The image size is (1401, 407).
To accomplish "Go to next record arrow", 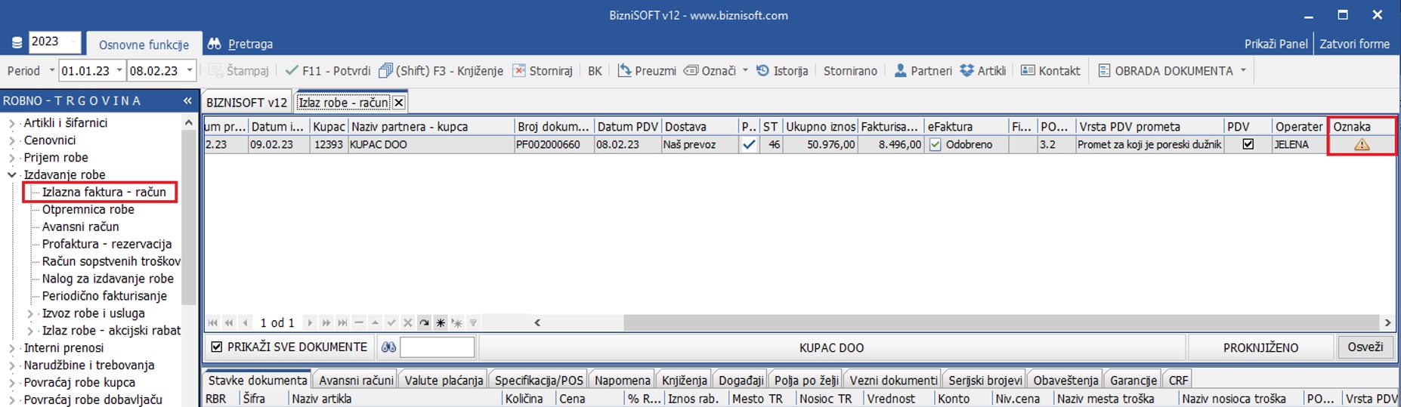I will [x=310, y=322].
